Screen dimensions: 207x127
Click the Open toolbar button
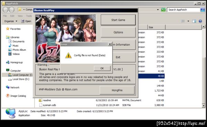coord(26,21)
